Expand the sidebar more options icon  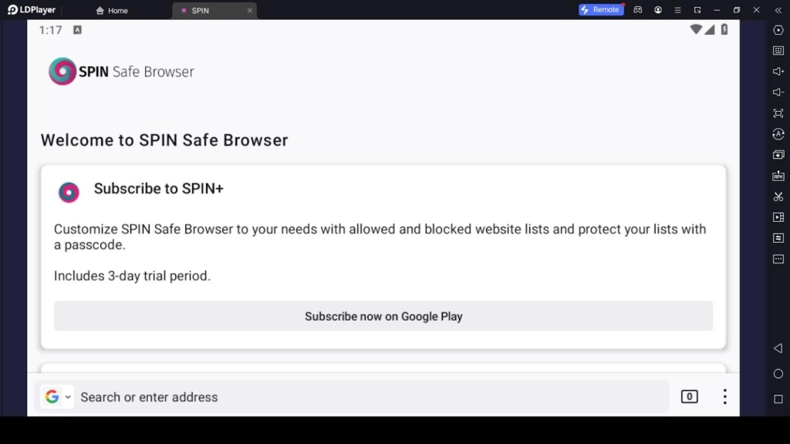778,258
